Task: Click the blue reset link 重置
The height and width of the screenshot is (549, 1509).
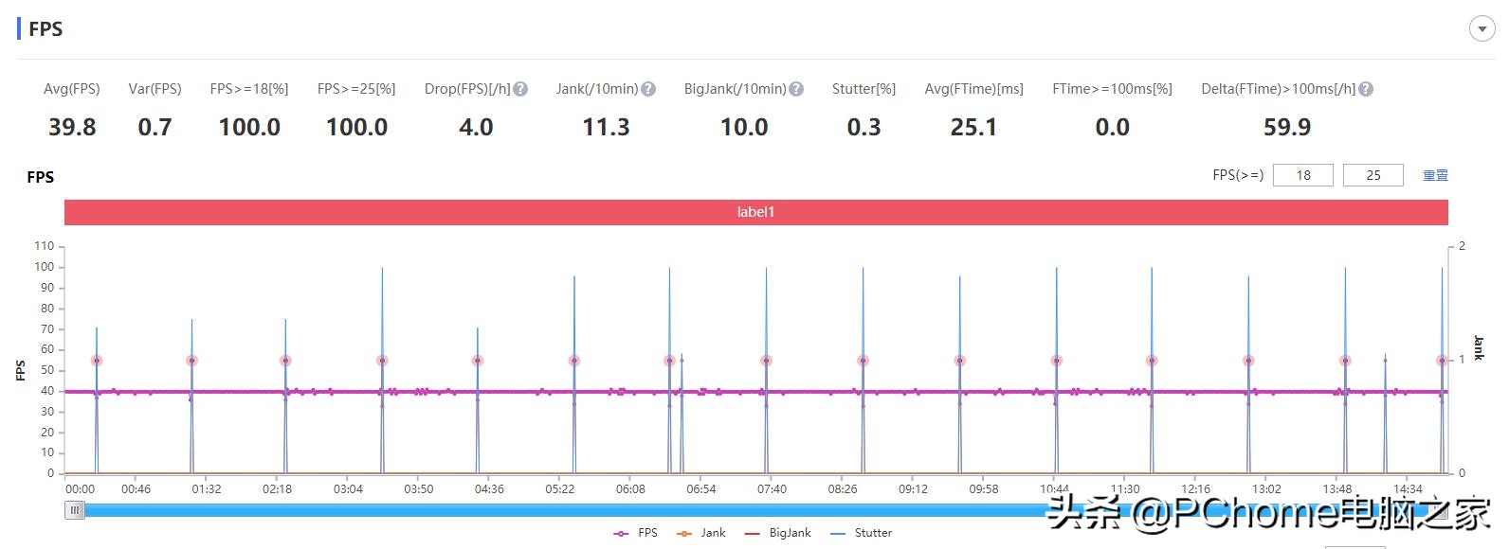Action: tap(1435, 175)
